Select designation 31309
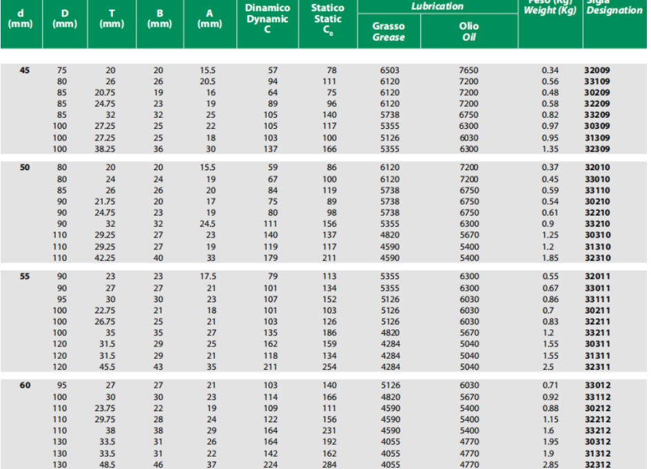Screen dimensions: 651x469 (x=597, y=138)
